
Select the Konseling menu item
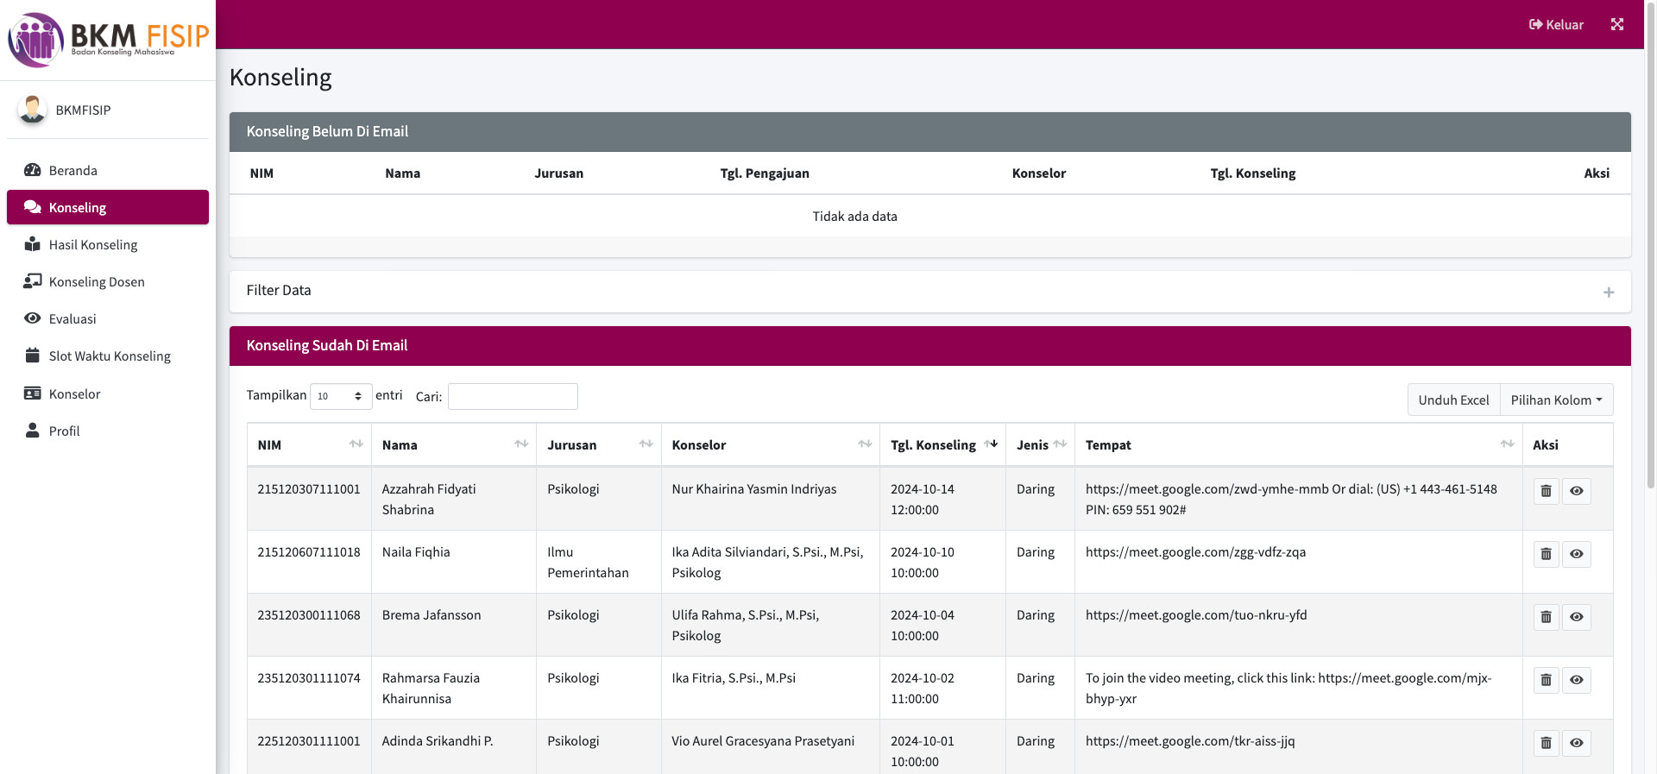pos(108,207)
